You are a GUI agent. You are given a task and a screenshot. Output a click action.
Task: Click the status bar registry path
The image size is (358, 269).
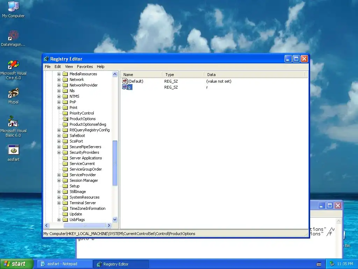click(x=119, y=234)
